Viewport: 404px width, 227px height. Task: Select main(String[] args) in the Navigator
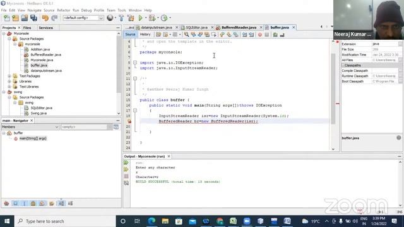(x=33, y=139)
